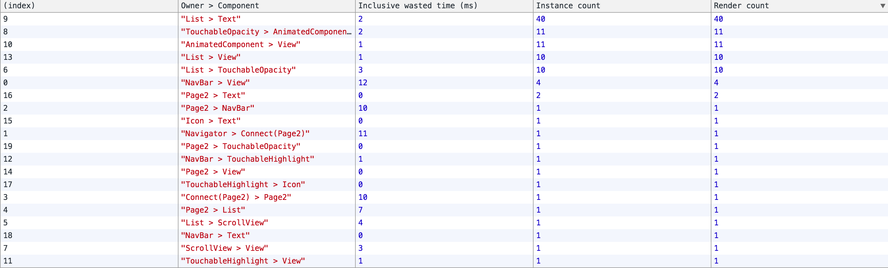The image size is (888, 268).
Task: Select the "NavBar > View" cell
Action: pyautogui.click(x=266, y=82)
